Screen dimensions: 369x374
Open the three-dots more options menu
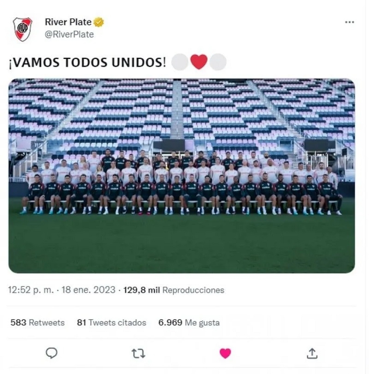pyautogui.click(x=350, y=22)
